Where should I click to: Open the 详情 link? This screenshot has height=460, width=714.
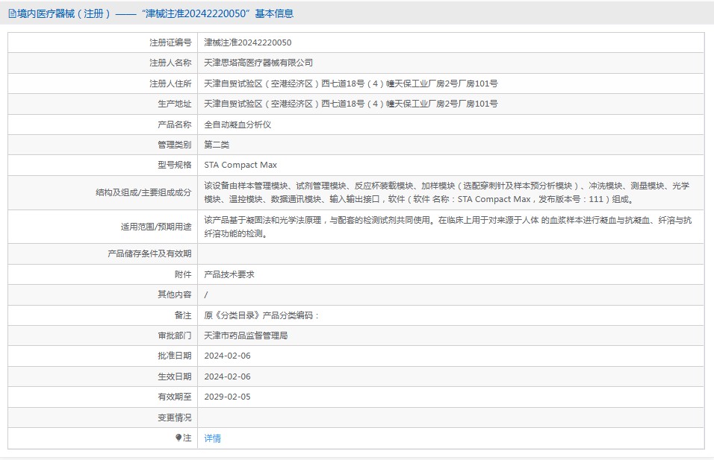213,438
